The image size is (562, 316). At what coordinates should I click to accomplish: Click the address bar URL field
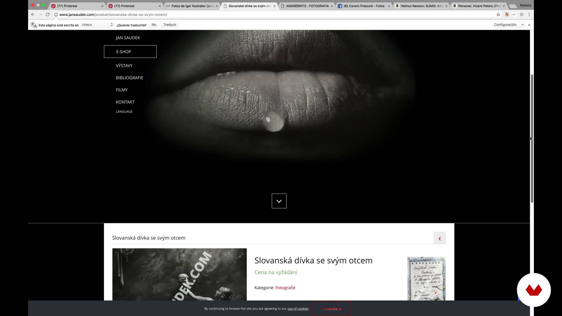pos(275,15)
